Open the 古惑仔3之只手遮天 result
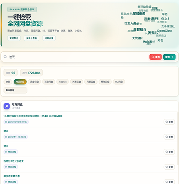The width and height of the screenshot is (179, 184). 14,161
